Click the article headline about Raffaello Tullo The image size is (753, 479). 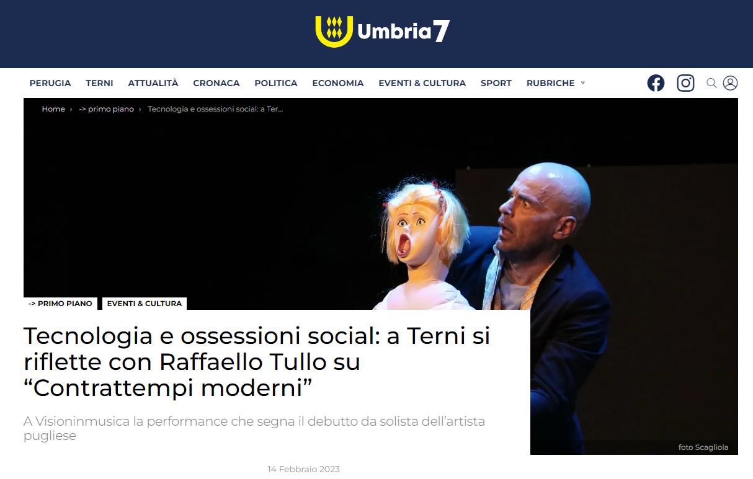[x=257, y=362]
